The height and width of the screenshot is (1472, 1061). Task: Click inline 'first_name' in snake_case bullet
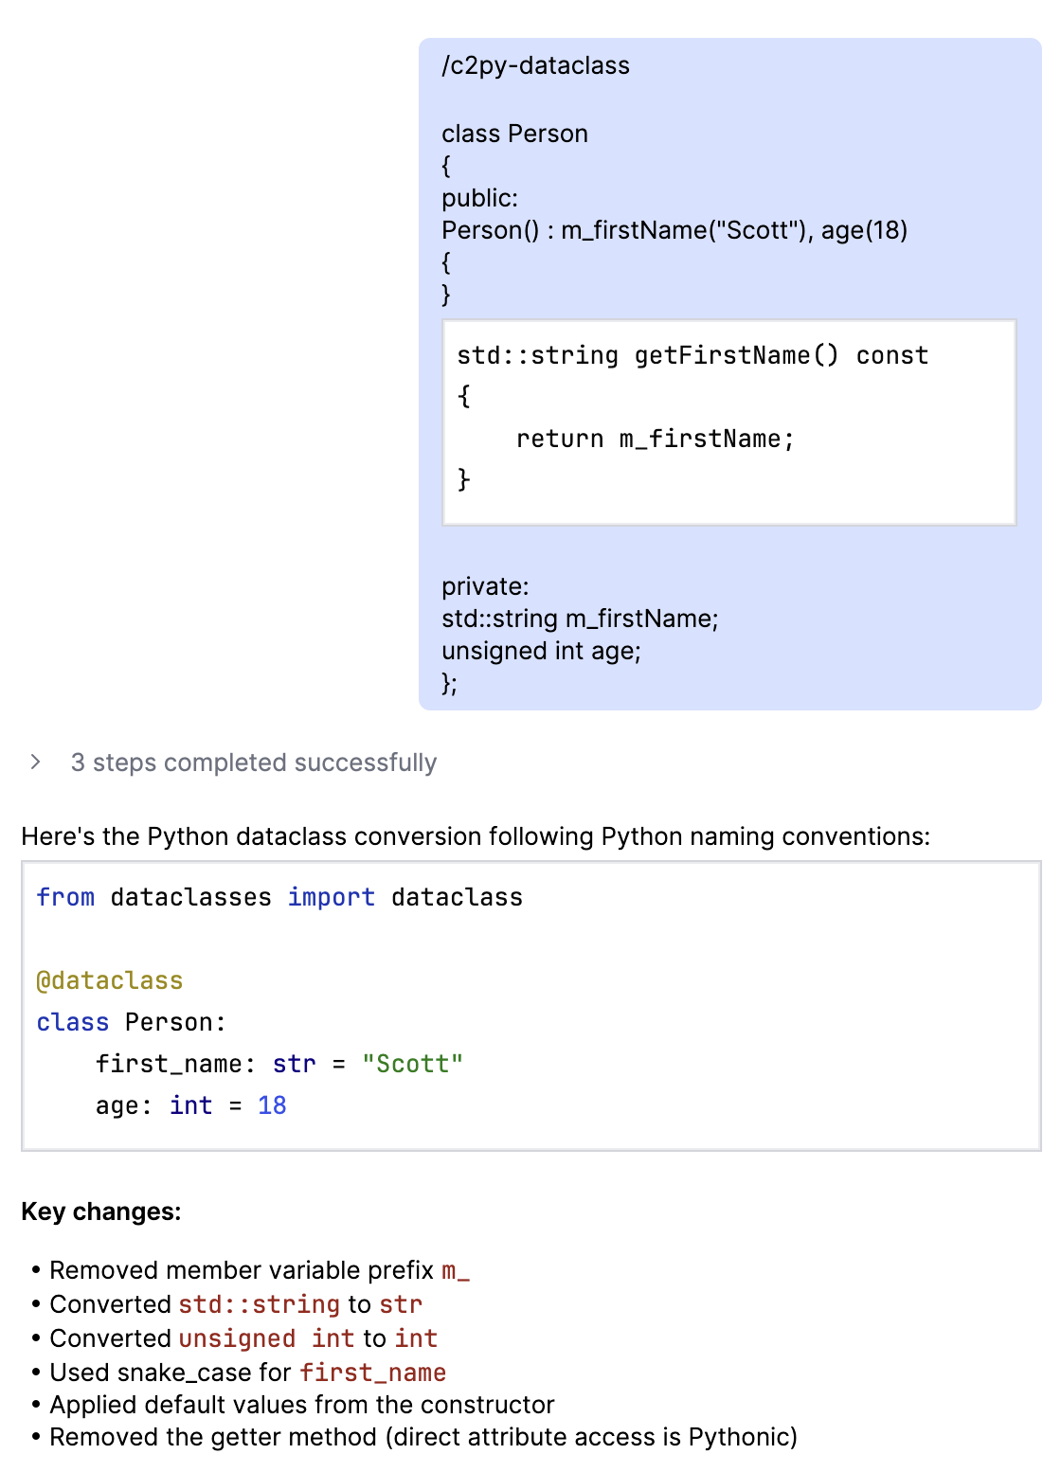pos(372,1373)
